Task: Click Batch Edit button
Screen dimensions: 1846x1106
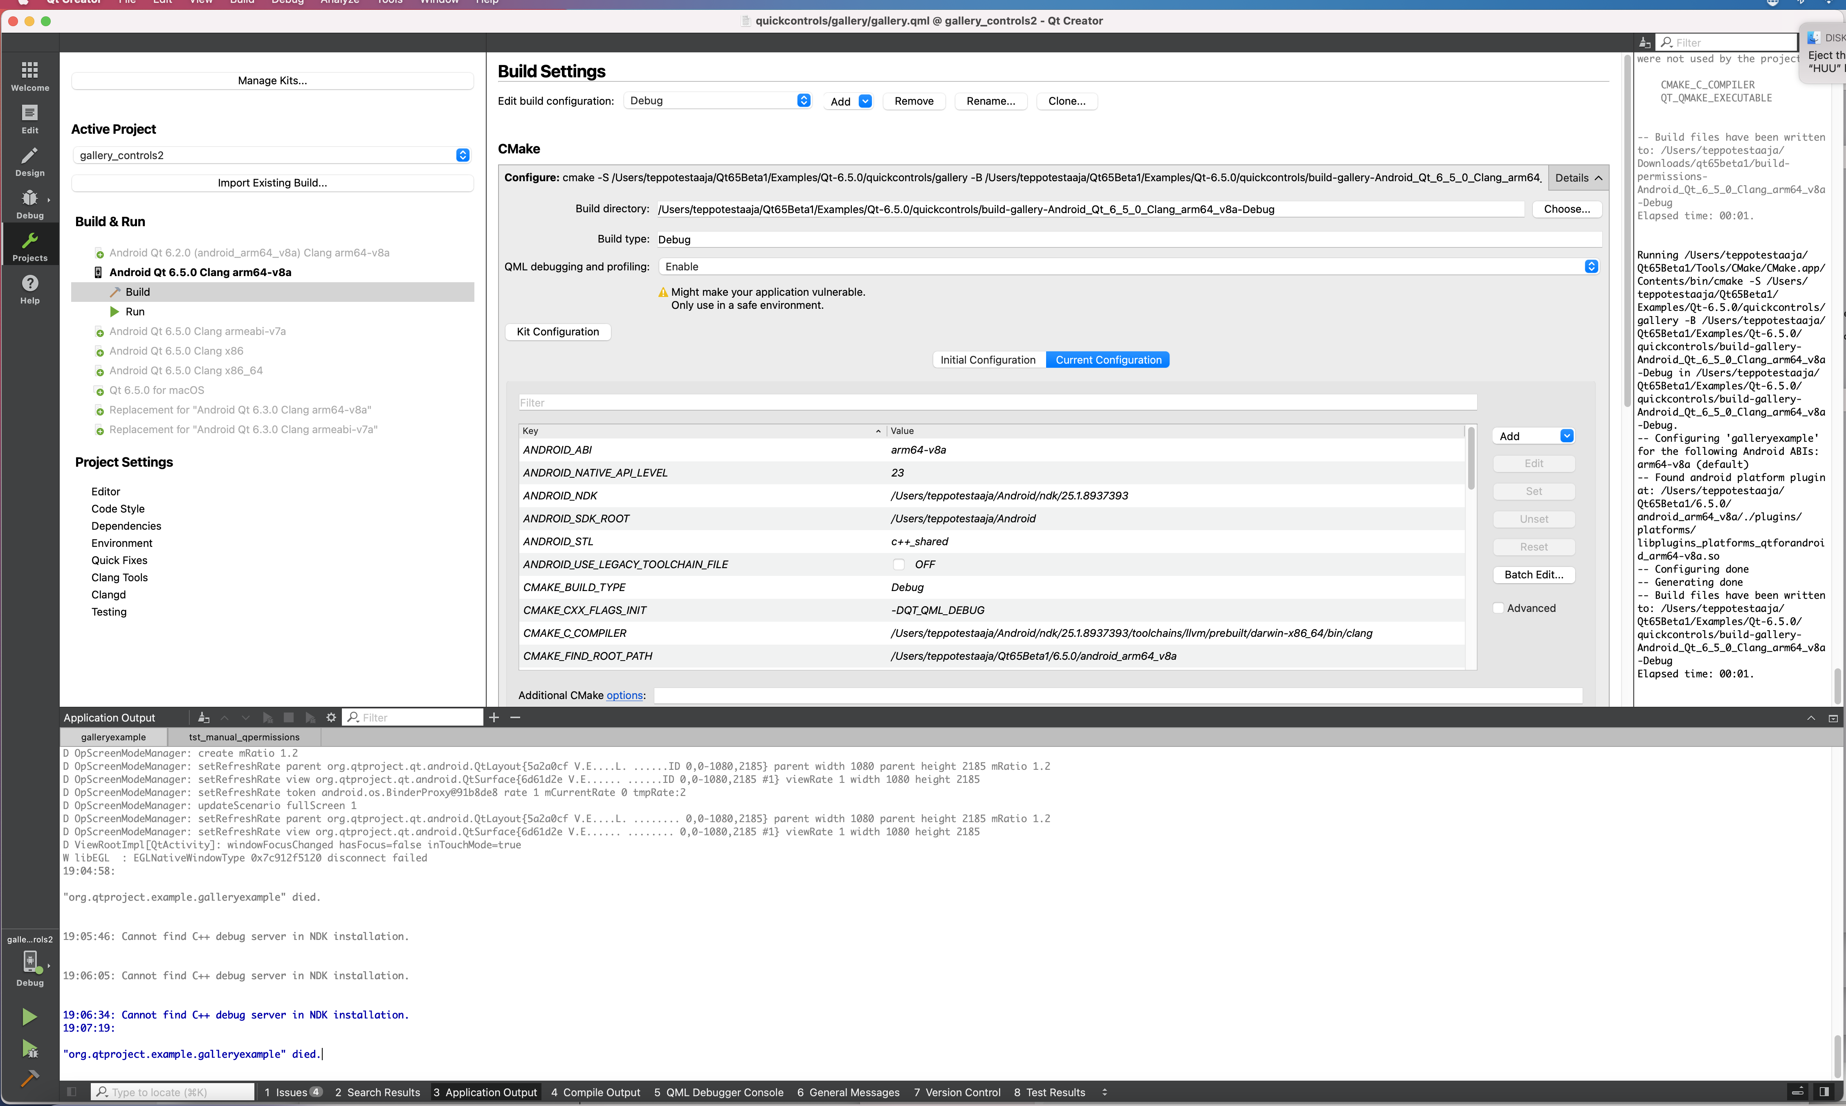Action: pos(1534,575)
